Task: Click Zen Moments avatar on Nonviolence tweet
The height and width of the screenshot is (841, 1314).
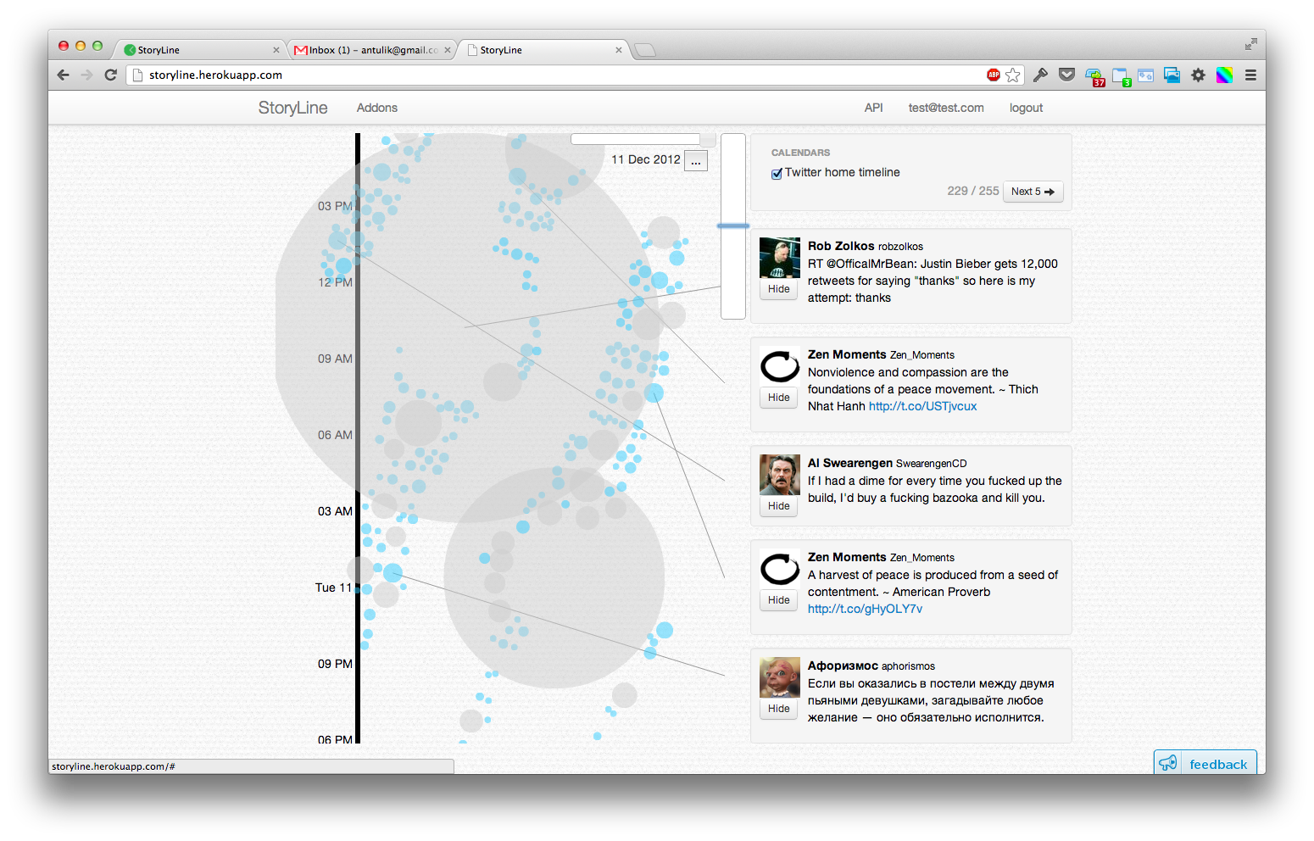Action: point(780,366)
